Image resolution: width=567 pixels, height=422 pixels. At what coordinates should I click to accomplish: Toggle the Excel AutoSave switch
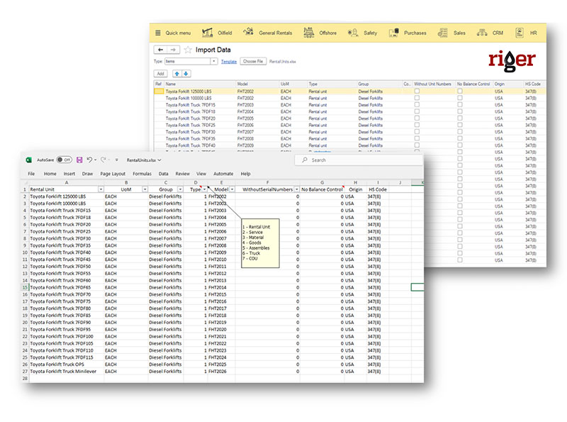[x=64, y=160]
